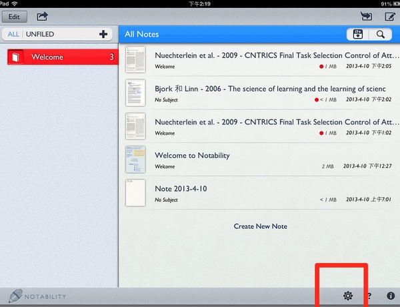Tap the share/export arrow icon

(43, 16)
